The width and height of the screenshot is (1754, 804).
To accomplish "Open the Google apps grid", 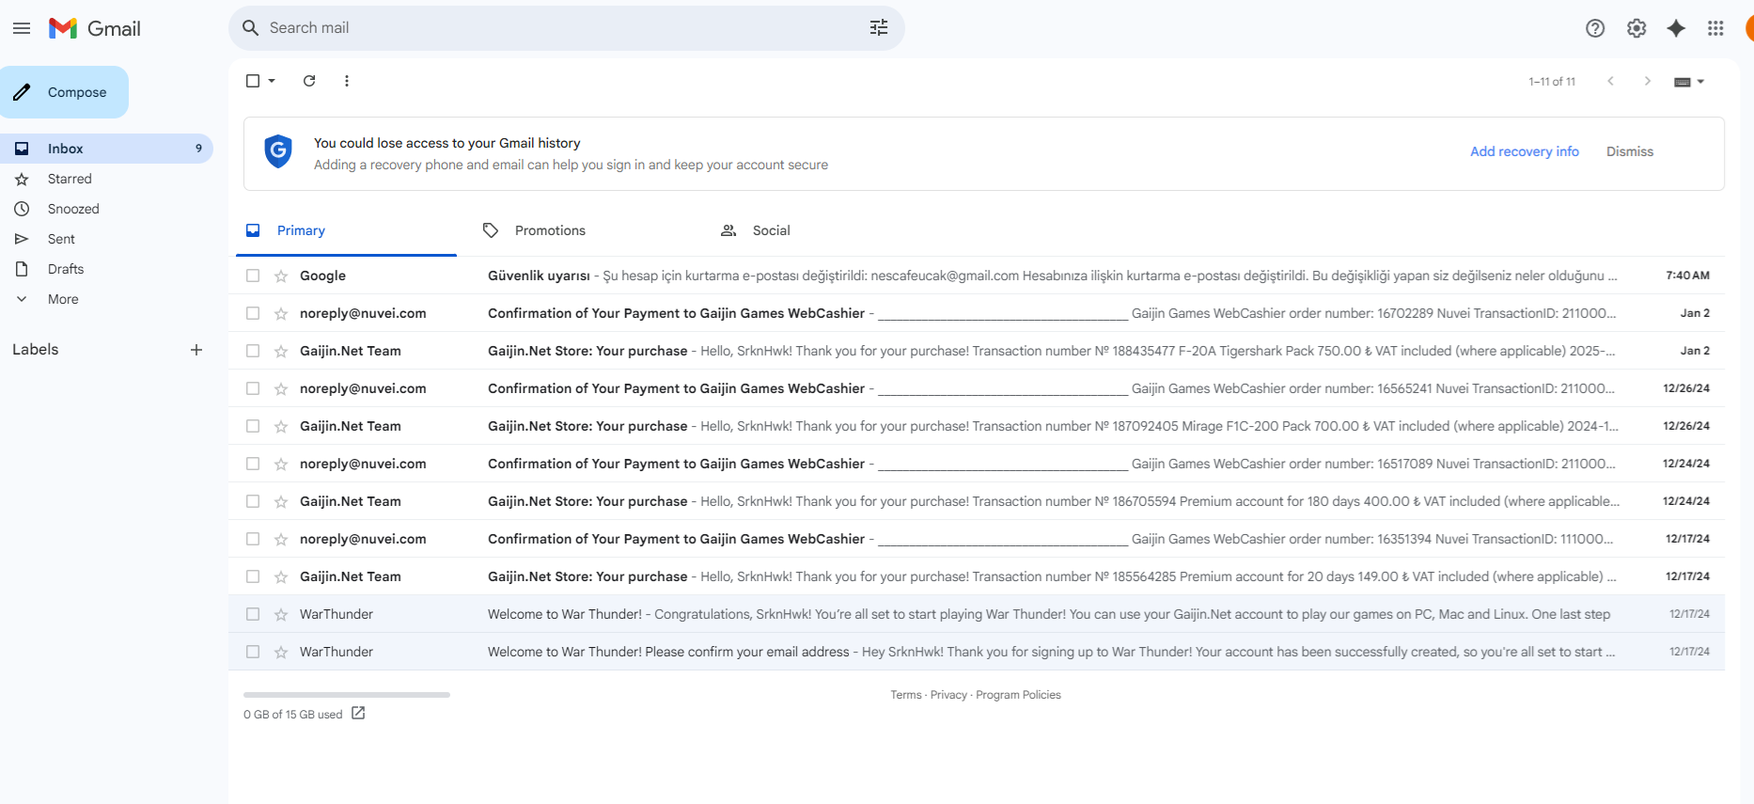I will pos(1715,28).
